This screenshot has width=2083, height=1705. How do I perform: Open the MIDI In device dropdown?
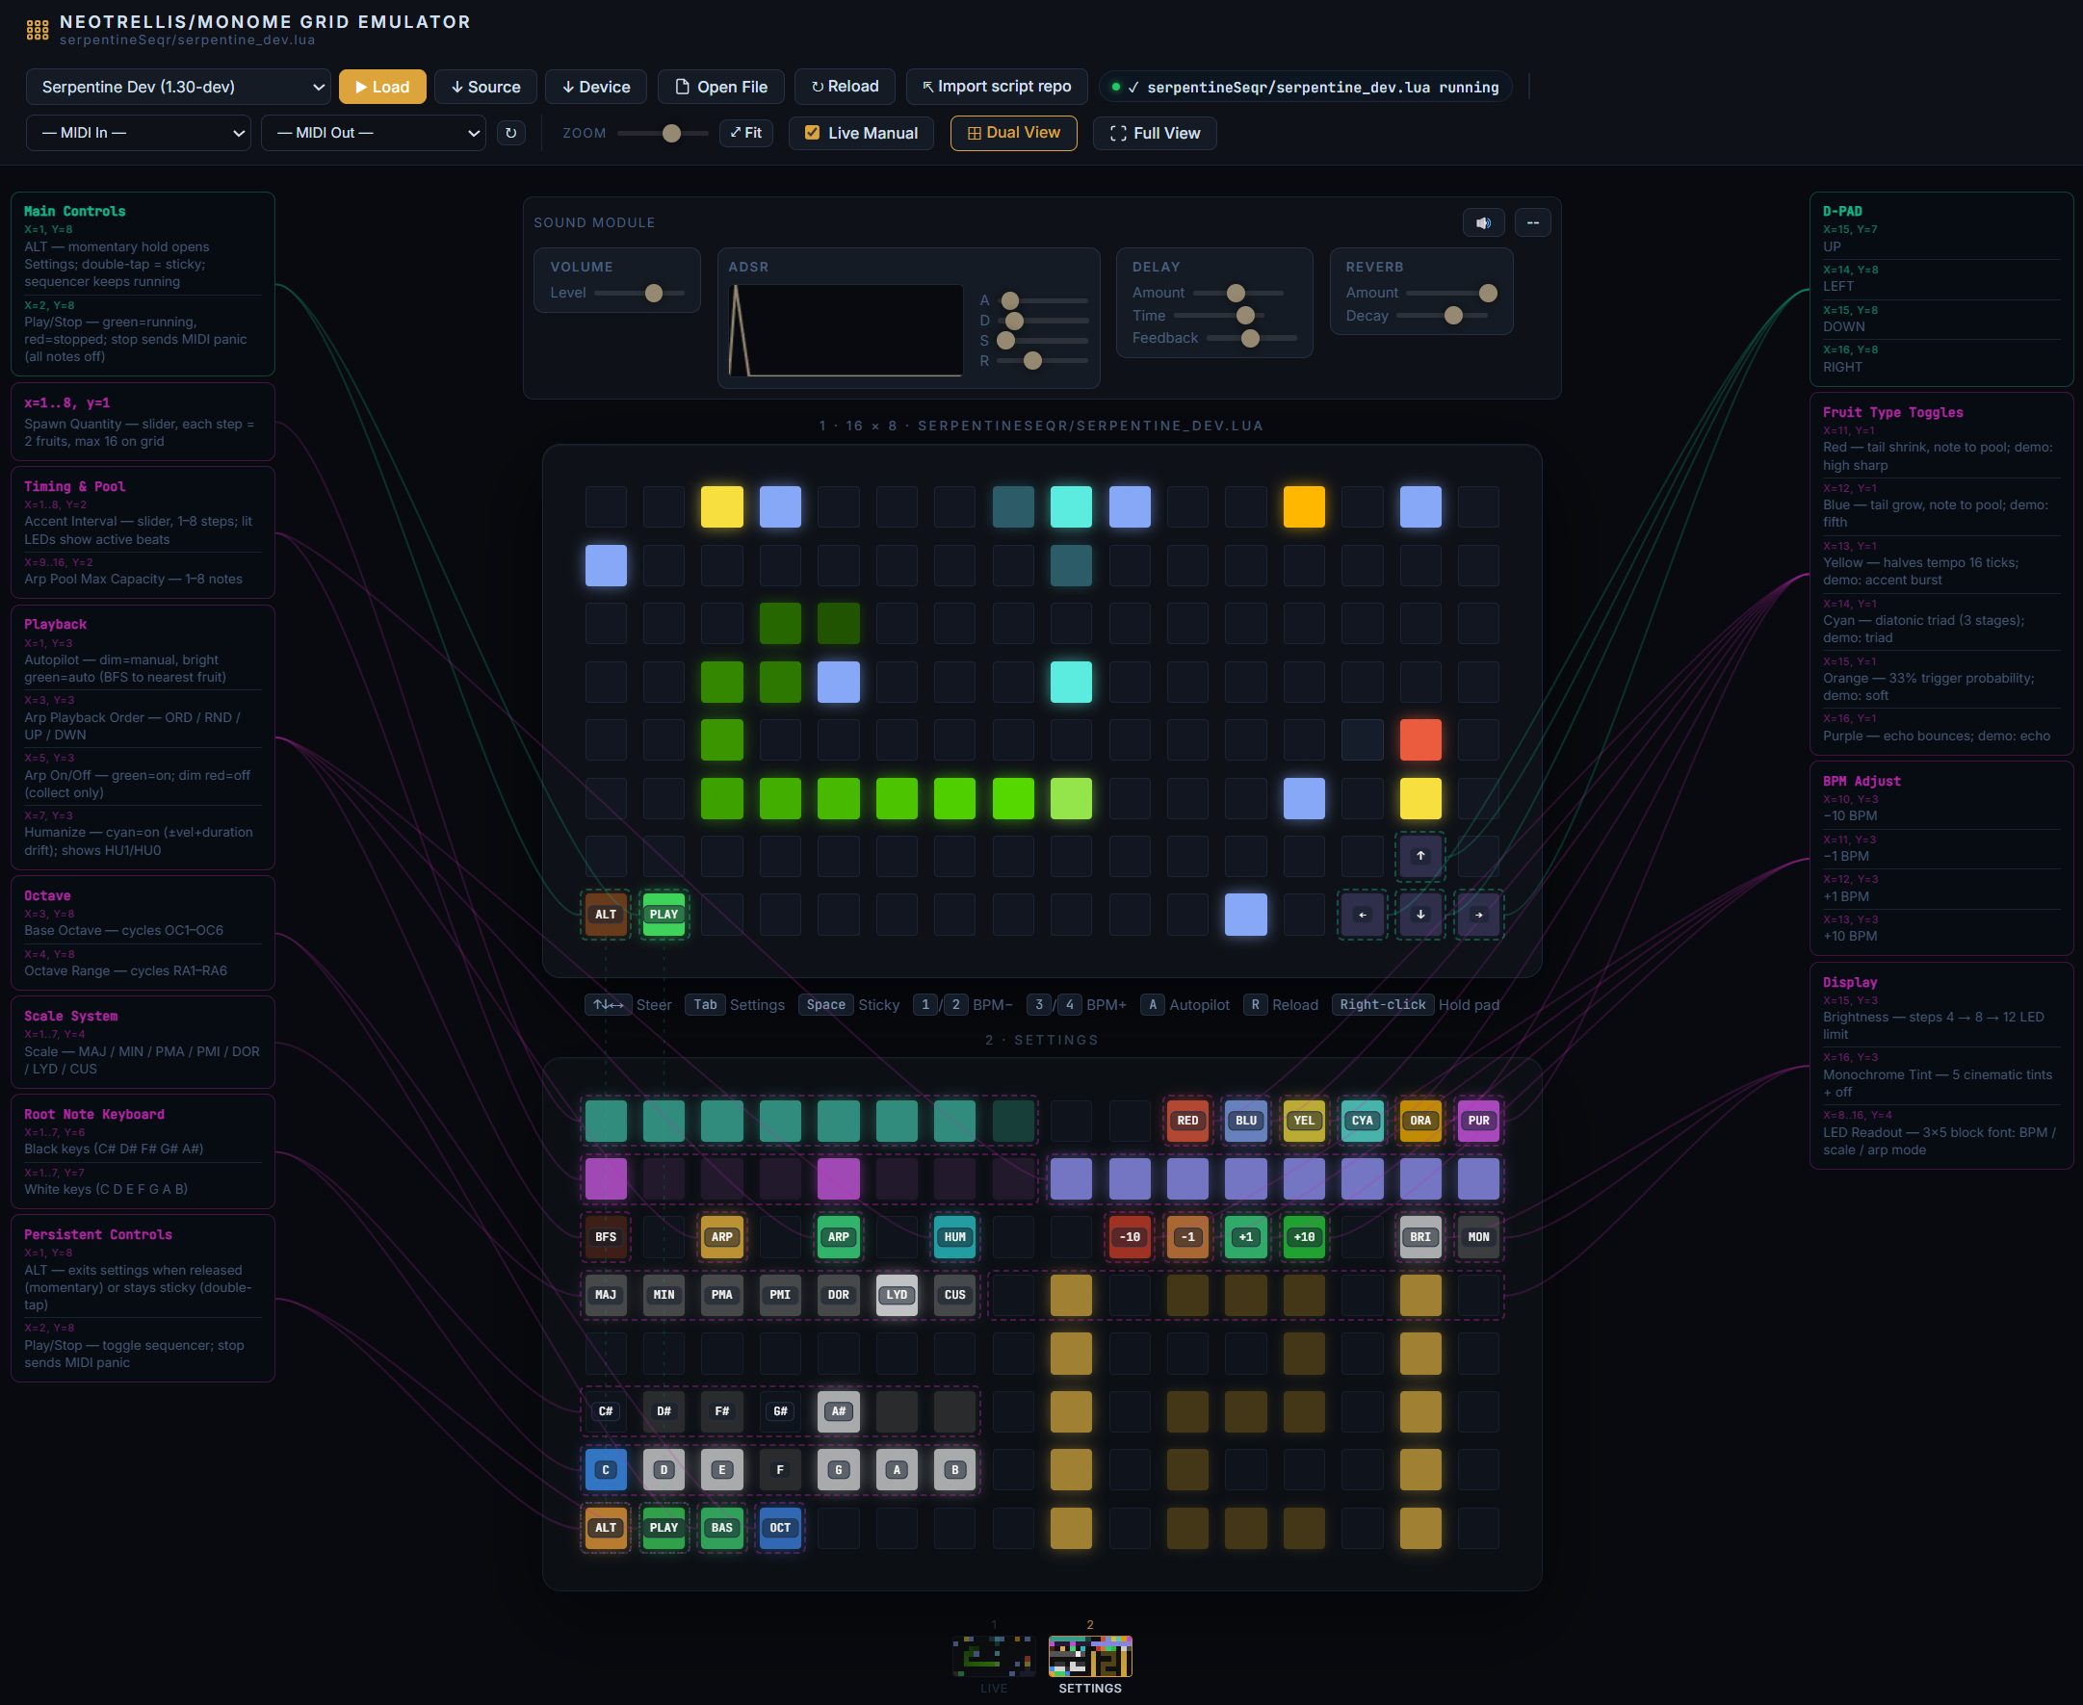point(138,133)
